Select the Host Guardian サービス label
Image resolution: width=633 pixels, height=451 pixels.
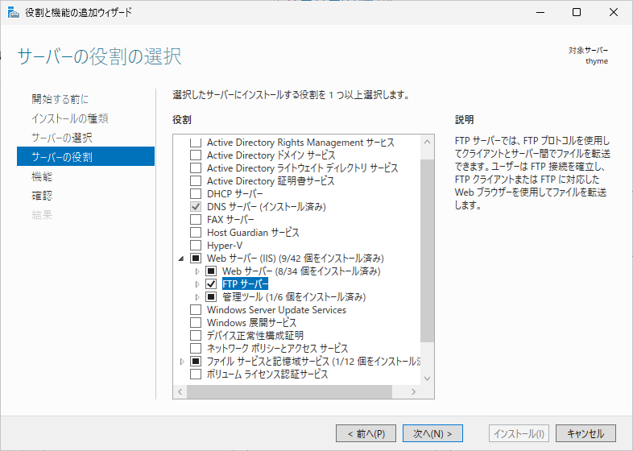point(253,233)
